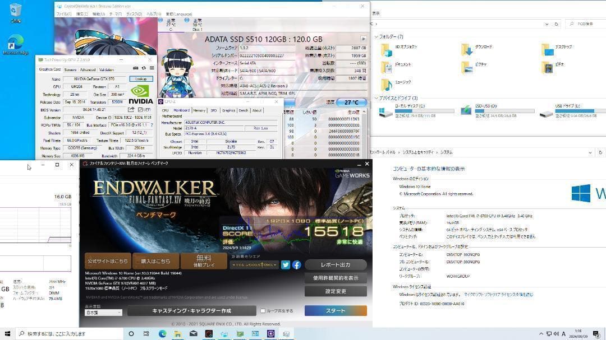Image resolution: width=606 pixels, height=340 pixels.
Task: Open the ピクチャ folder in Explorer
Action: tap(466, 67)
